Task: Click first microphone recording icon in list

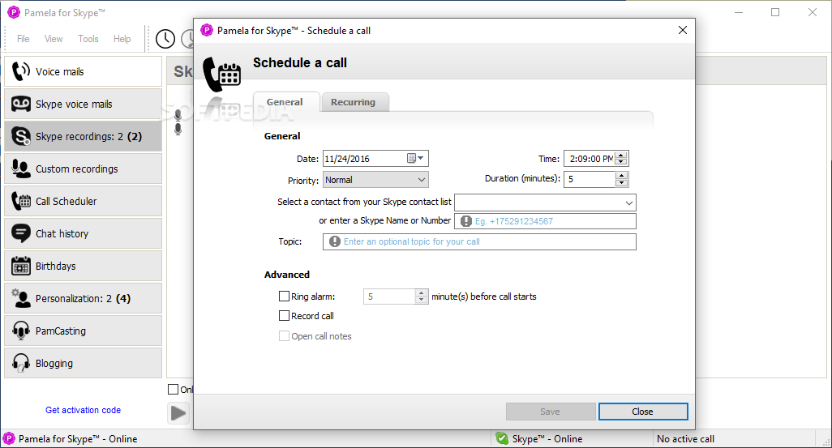Action: pyautogui.click(x=178, y=114)
